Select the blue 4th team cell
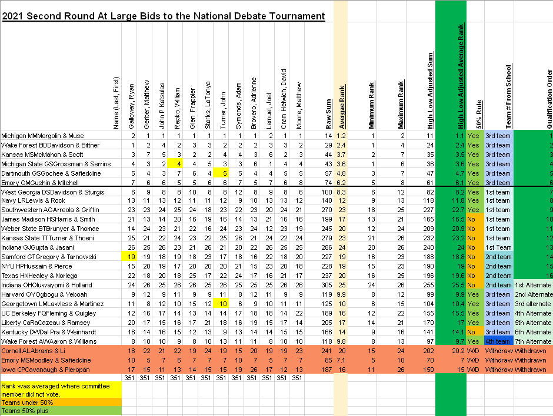 [498, 341]
